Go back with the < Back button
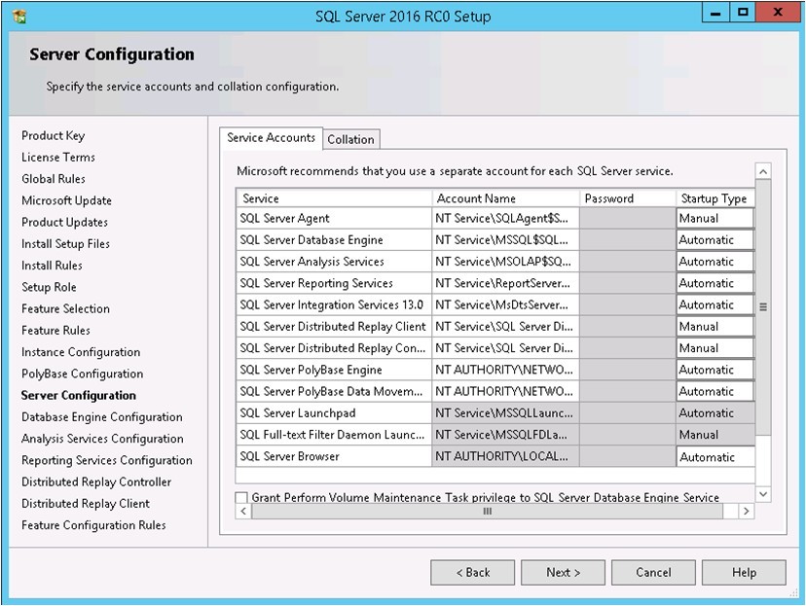The image size is (806, 606). coord(472,572)
